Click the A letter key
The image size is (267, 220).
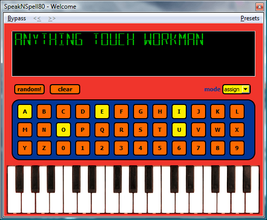coord(25,112)
